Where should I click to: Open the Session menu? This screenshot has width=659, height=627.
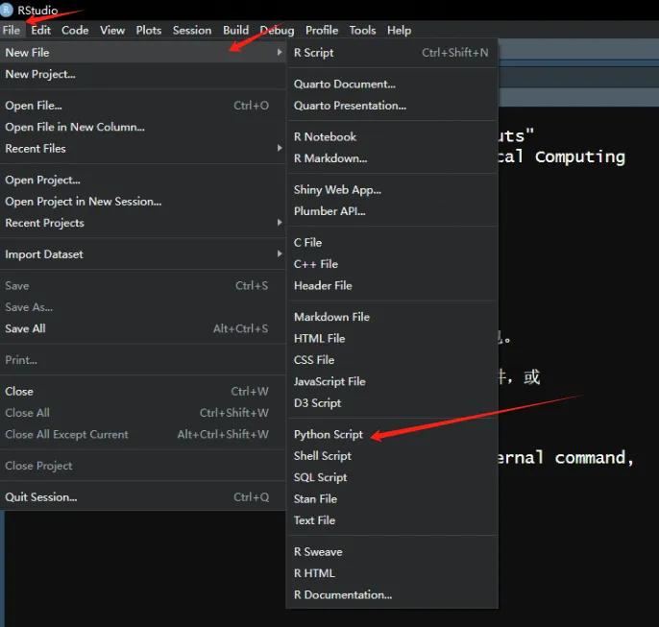(x=192, y=30)
